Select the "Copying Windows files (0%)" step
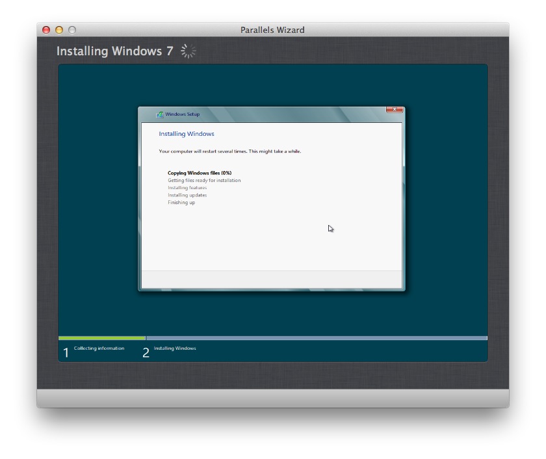The width and height of the screenshot is (546, 459). click(x=200, y=173)
